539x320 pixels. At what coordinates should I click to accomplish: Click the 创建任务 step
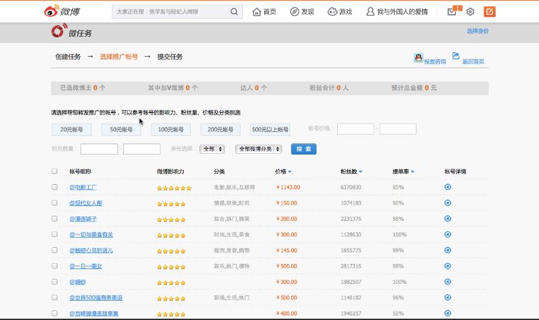click(x=68, y=57)
